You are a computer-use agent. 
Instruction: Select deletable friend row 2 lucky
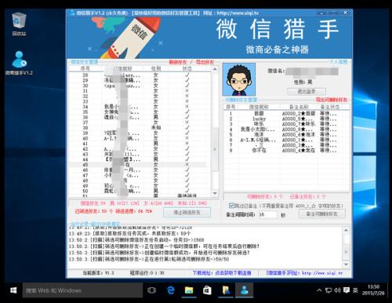286,119
